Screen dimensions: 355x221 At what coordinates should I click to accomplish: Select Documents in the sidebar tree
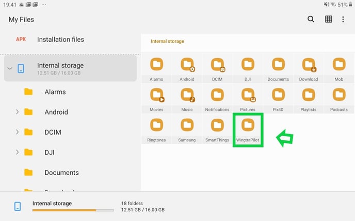click(61, 173)
